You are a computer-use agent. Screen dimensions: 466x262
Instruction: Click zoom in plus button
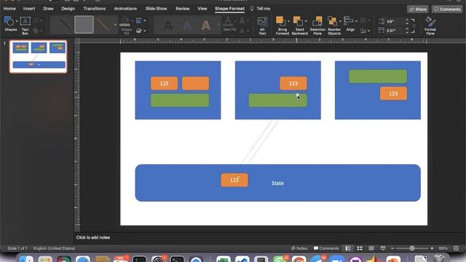pyautogui.click(x=432, y=248)
